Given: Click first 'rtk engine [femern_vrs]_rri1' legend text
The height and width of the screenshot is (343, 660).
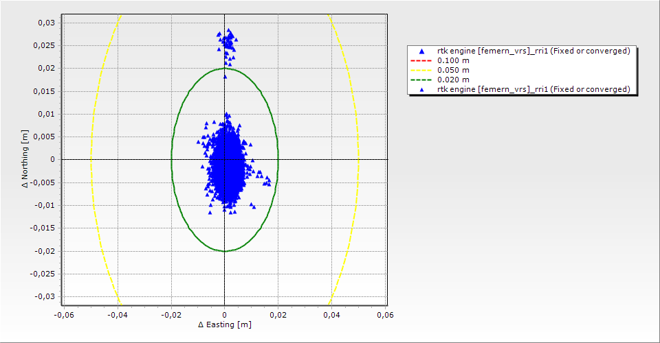Looking at the screenshot, I should tap(533, 51).
